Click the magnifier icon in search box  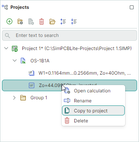coord(8,35)
